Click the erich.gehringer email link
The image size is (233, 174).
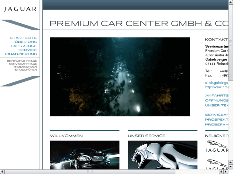pos(217,83)
